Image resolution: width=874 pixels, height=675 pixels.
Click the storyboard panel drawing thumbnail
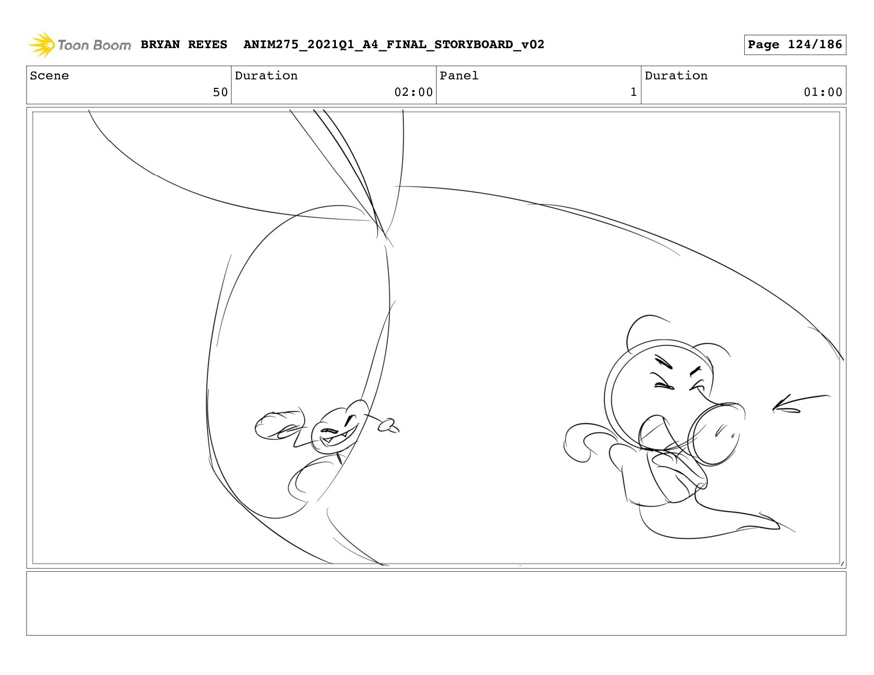tap(436, 338)
